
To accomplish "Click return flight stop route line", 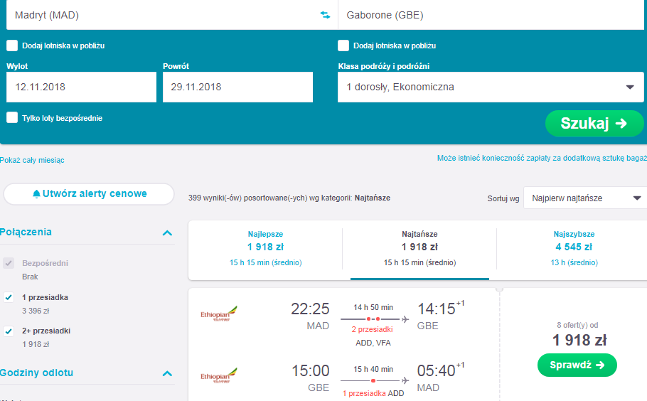I will coord(374,380).
